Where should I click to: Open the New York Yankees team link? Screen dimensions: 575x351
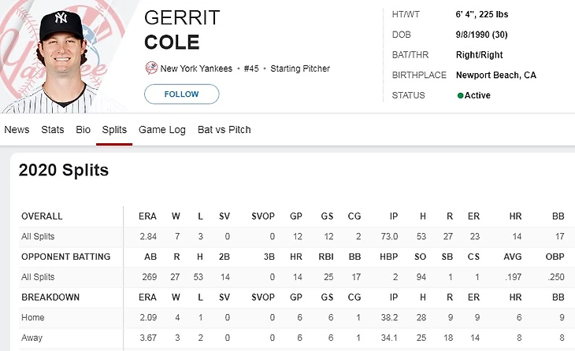pos(196,68)
